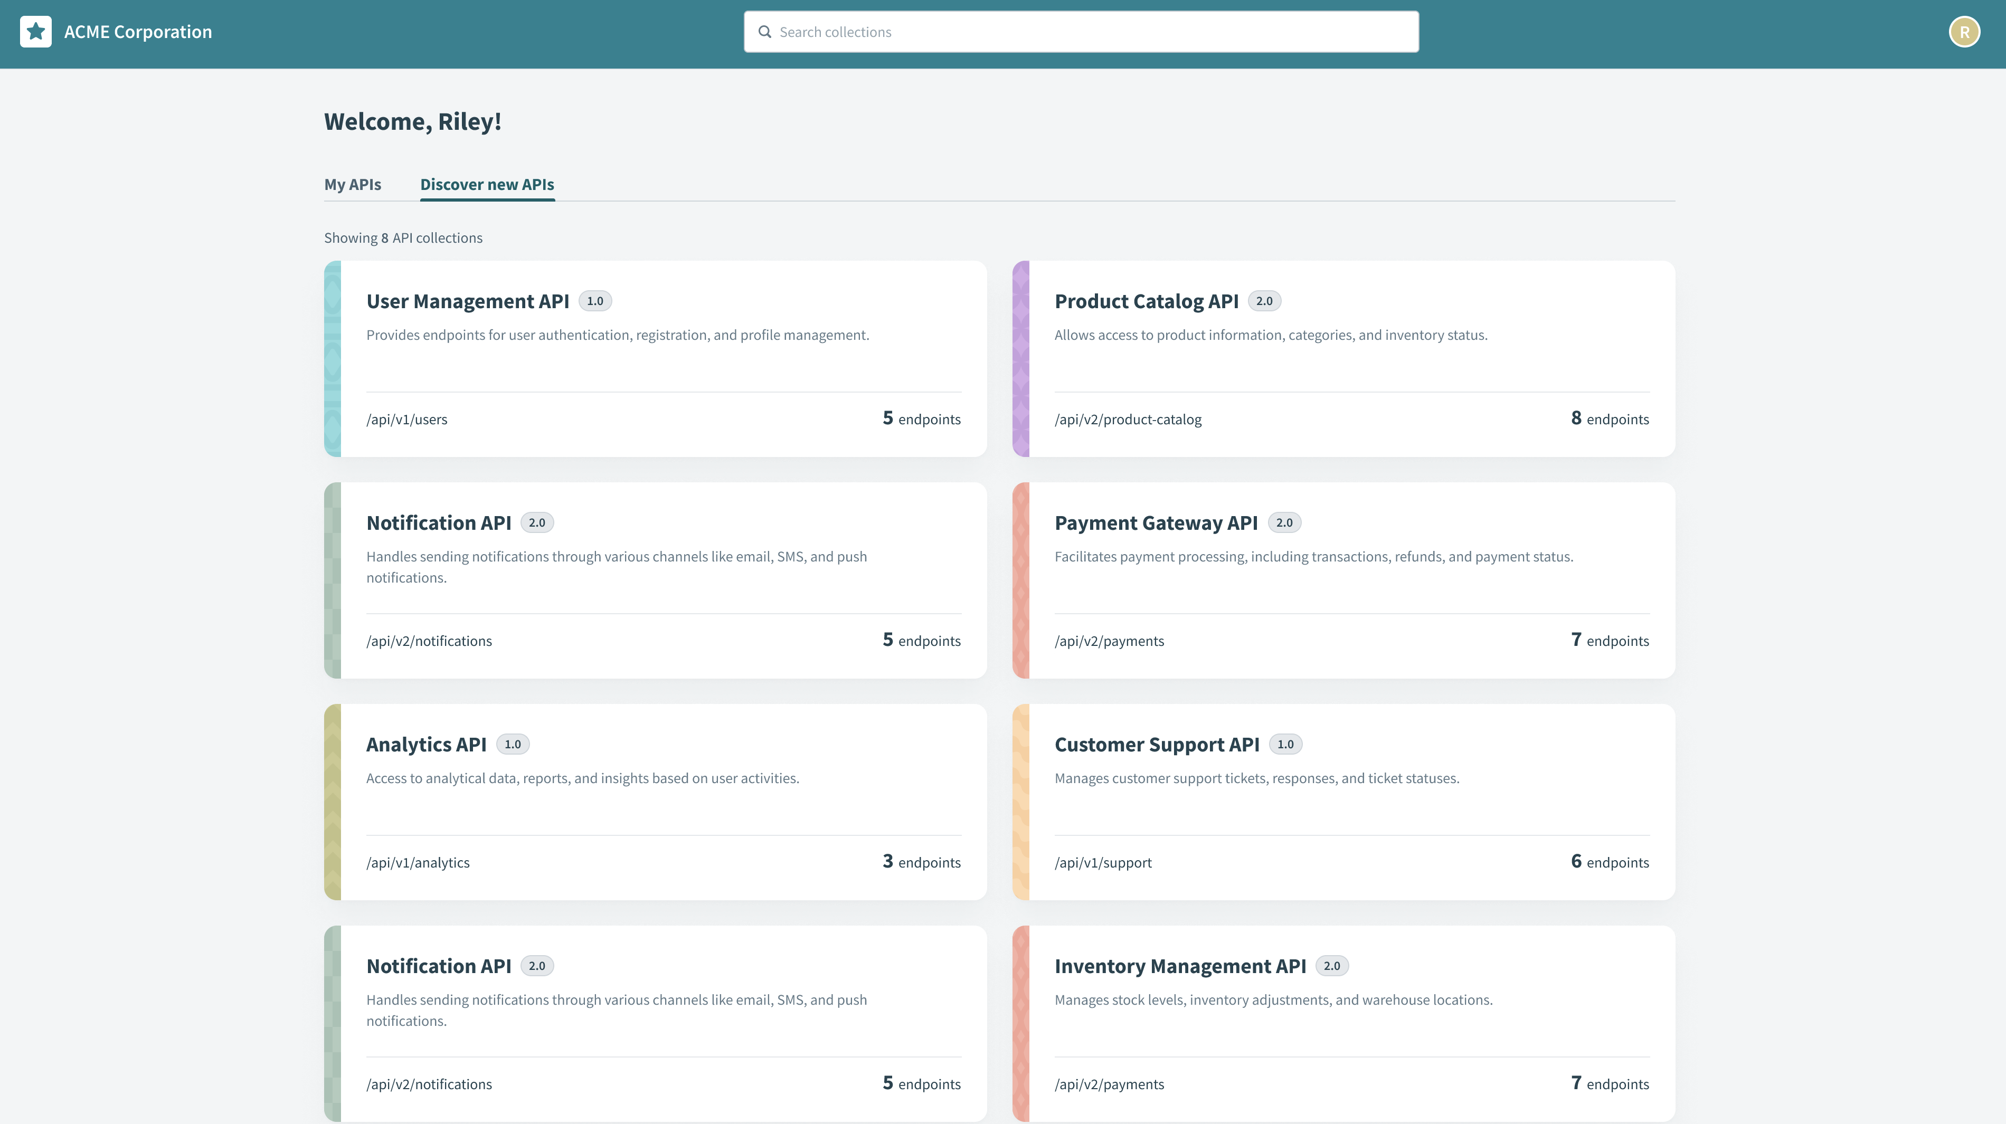This screenshot has width=2006, height=1124.
Task: Click the 6 endpoints count on Customer Support API
Action: (x=1609, y=862)
